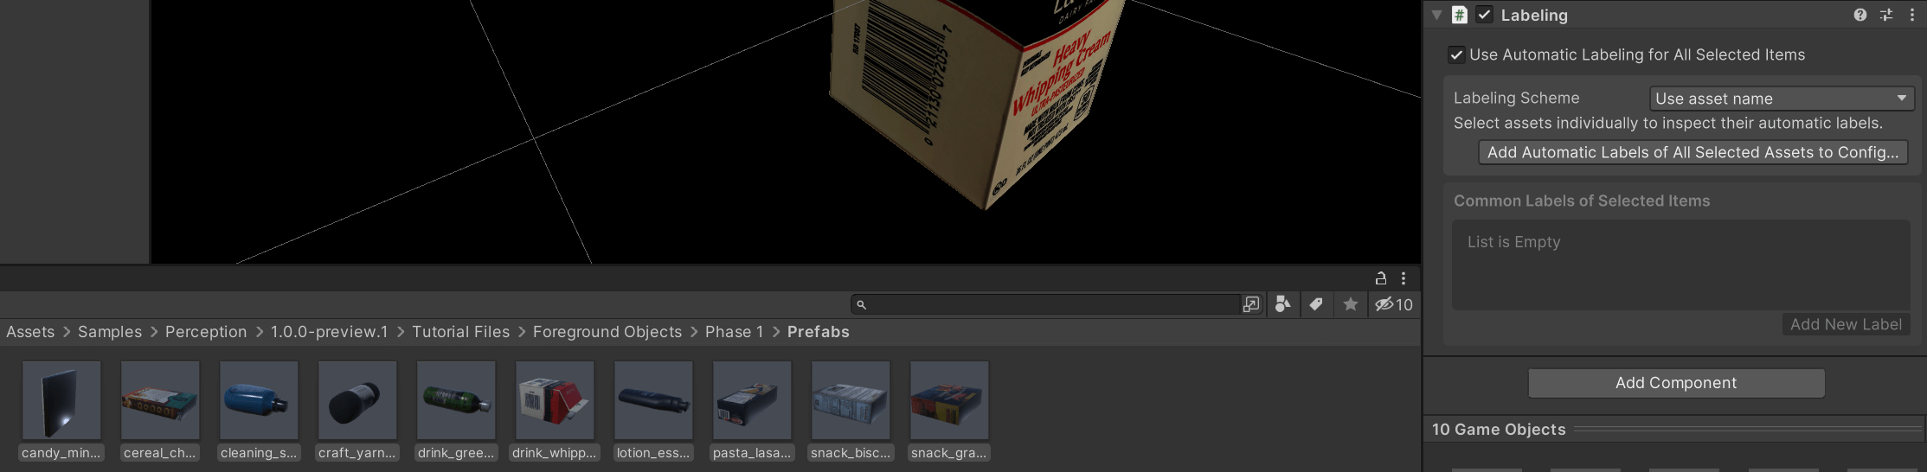This screenshot has width=1927, height=472.
Task: Expand breadcrumb arrow after Tutorial Files
Action: tap(522, 332)
